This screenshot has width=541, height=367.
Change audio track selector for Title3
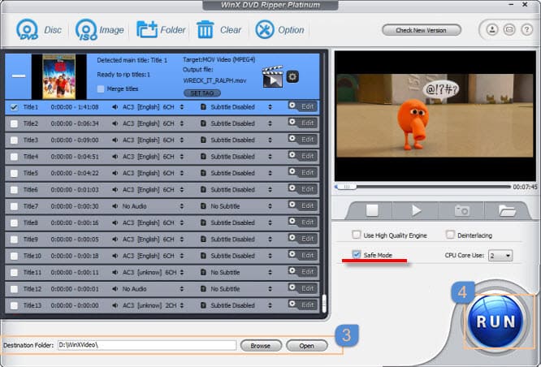coord(181,140)
